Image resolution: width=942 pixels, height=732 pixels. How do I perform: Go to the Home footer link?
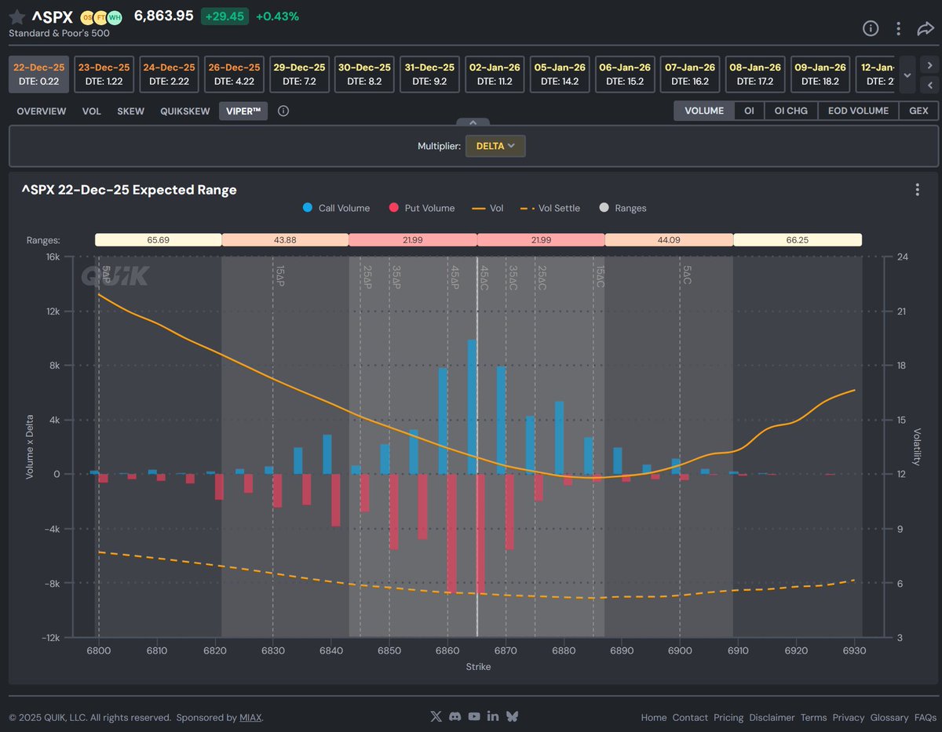pos(654,717)
